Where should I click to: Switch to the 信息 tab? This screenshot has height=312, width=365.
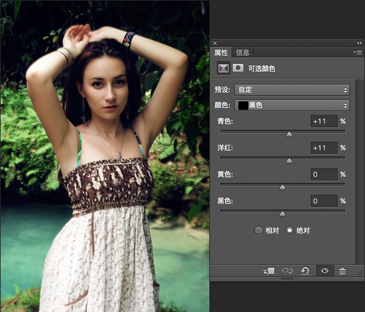point(242,52)
